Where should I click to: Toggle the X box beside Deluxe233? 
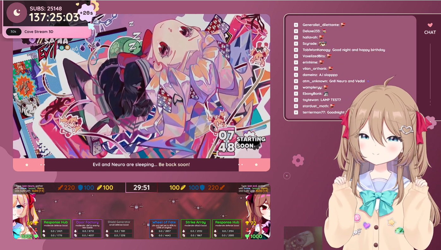[x=296, y=31]
